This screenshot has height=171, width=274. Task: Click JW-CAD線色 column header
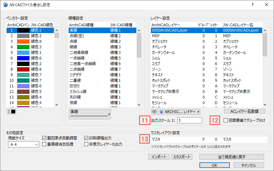click(42, 25)
